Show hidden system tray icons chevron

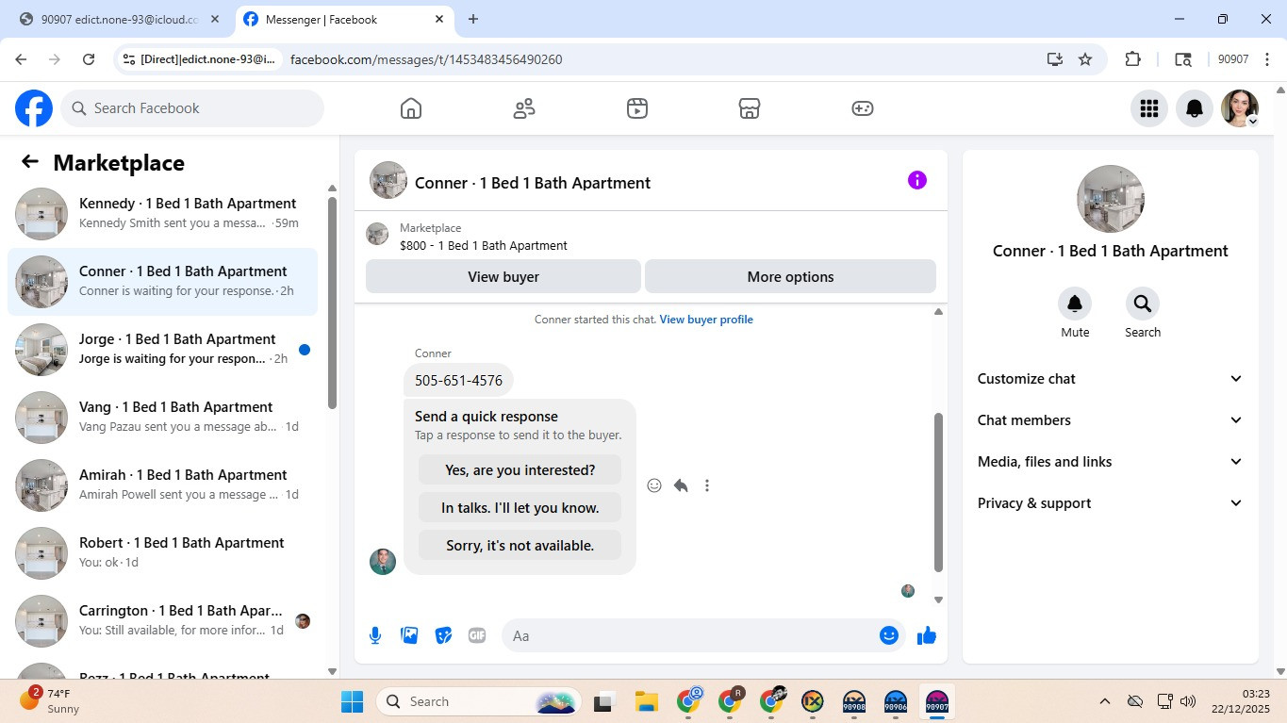(1105, 701)
